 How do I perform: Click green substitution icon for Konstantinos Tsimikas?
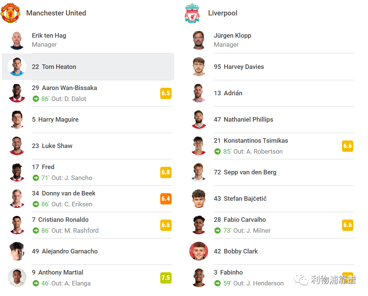[218, 152]
